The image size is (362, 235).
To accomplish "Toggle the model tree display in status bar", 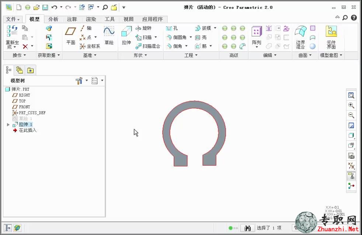I will (x=8, y=228).
